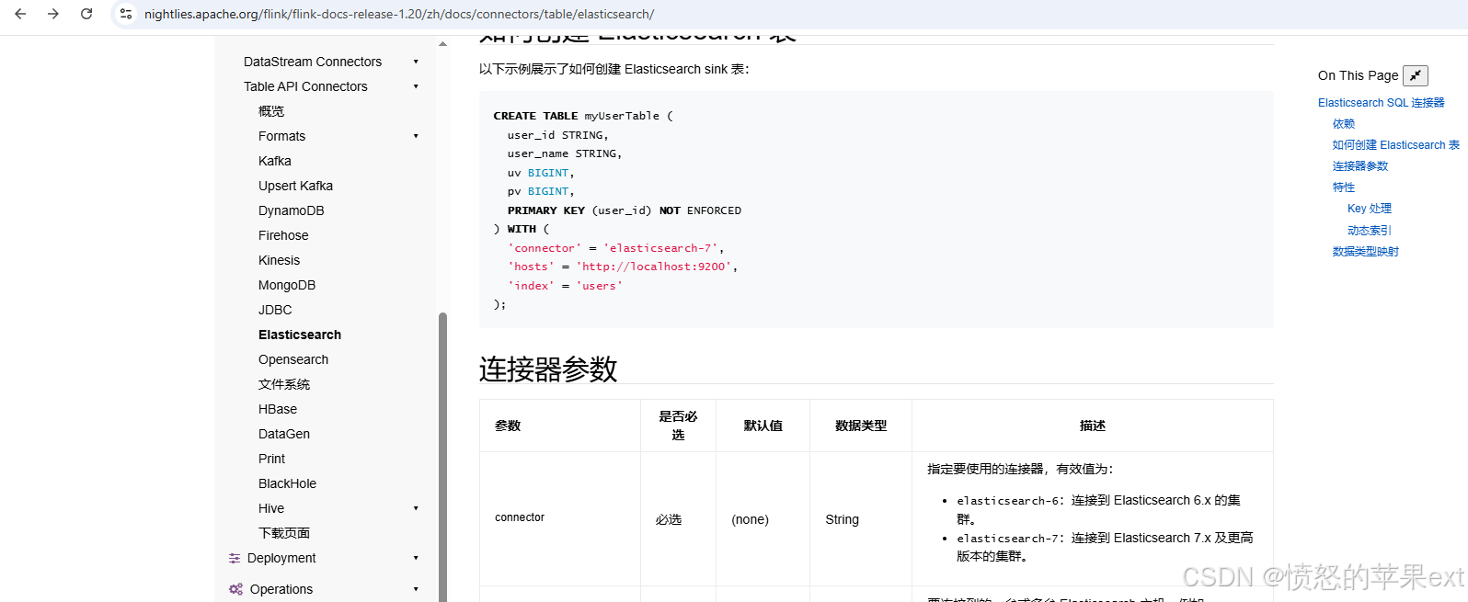Expand the Deployment section arrow

pos(416,558)
